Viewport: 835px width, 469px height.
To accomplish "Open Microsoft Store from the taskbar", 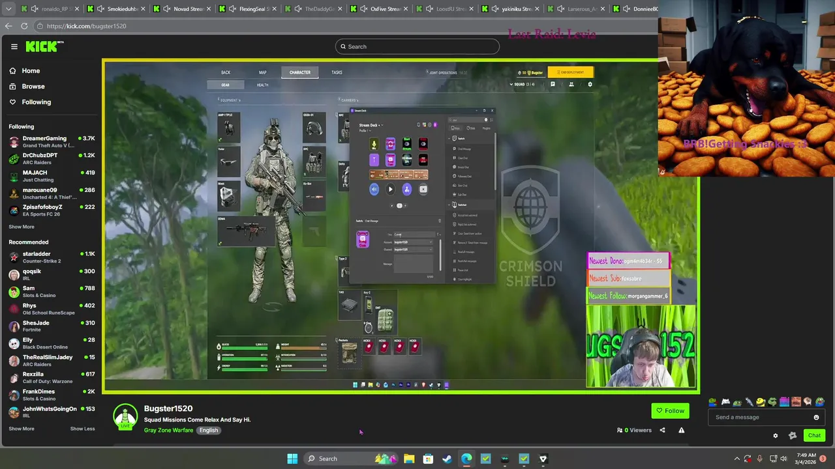I will point(428,459).
